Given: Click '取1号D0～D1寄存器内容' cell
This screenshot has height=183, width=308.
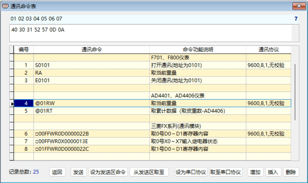Looking at the screenshot, I should click(x=198, y=149).
